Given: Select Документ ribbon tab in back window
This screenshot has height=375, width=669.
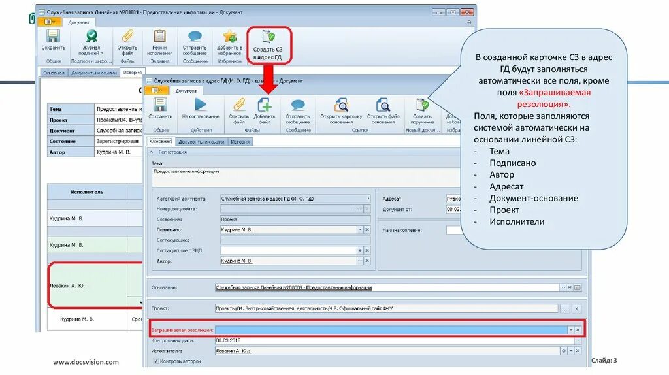Looking at the screenshot, I should point(79,22).
